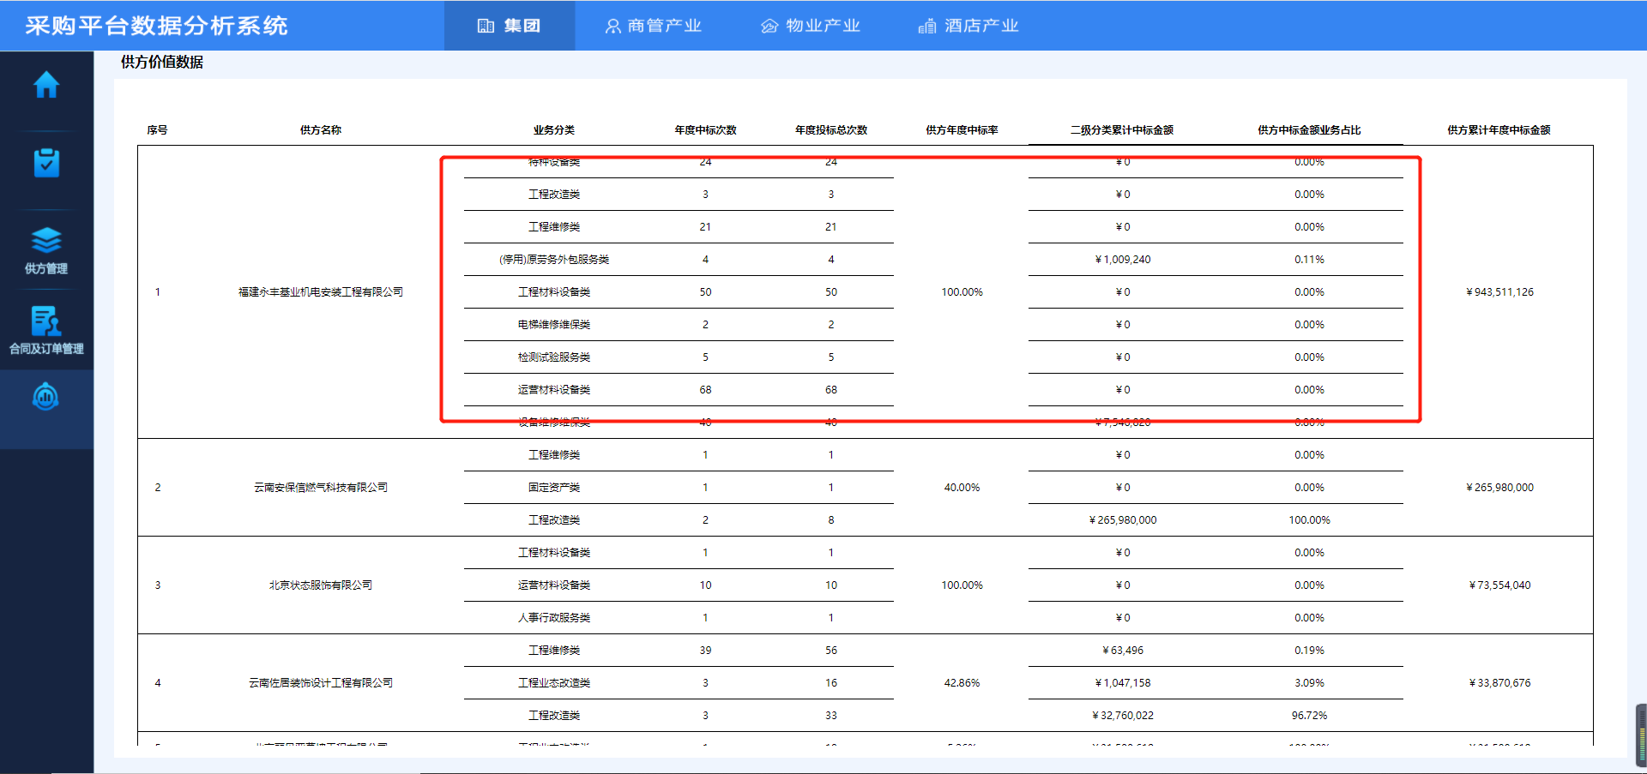The width and height of the screenshot is (1647, 774).
Task: Click the 供方年度中标率 column header
Action: pyautogui.click(x=962, y=130)
